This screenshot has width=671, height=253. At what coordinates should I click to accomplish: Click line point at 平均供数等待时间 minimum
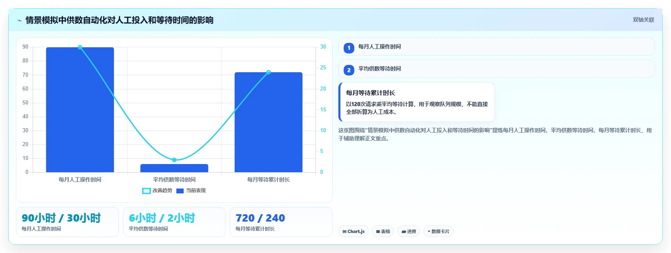(x=174, y=160)
